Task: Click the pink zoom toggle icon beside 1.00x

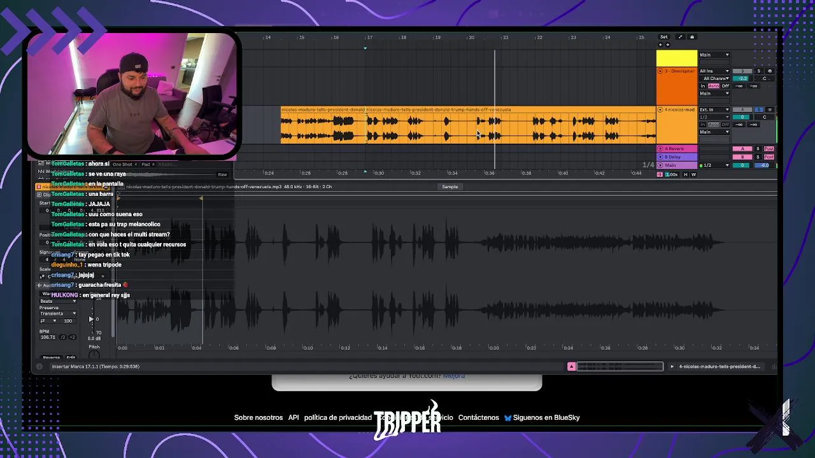Action: pyautogui.click(x=660, y=174)
